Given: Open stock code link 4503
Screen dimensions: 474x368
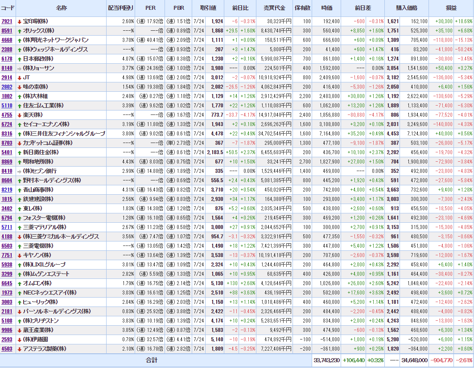Looking at the screenshot, I should click(x=7, y=349).
